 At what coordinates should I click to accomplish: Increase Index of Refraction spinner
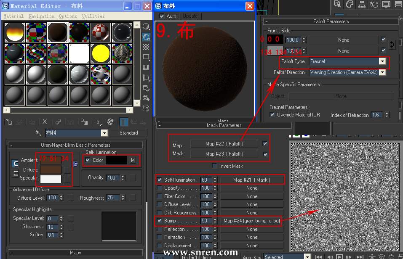[x=387, y=113]
